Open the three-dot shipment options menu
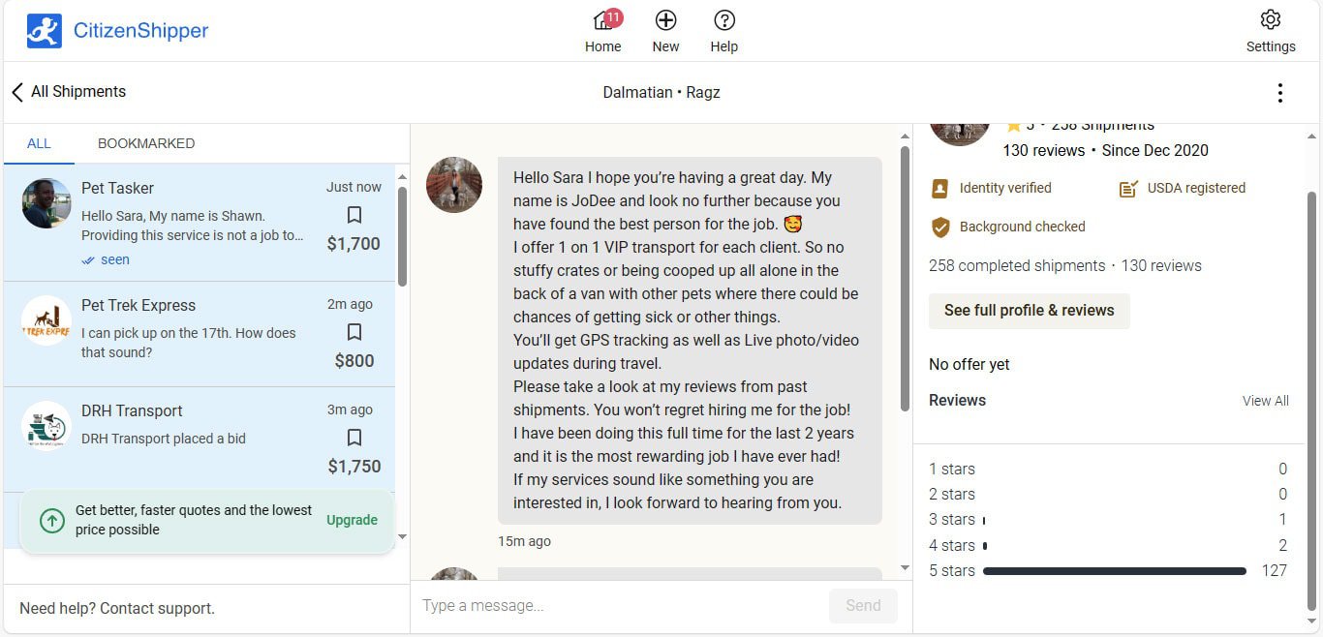1323x637 pixels. [x=1280, y=92]
